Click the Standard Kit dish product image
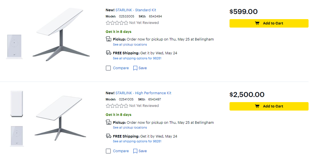 pos(61,34)
